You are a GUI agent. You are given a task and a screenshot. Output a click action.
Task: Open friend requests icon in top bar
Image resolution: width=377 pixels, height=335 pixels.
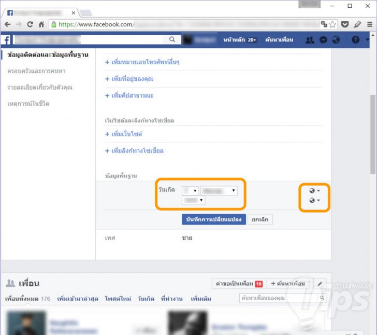click(310, 40)
